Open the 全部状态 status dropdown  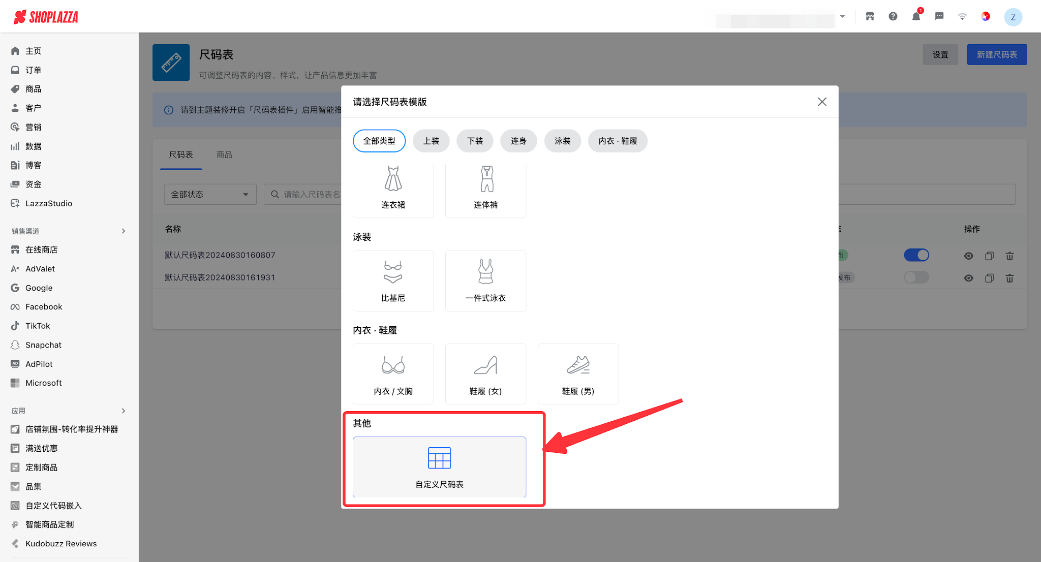(210, 194)
